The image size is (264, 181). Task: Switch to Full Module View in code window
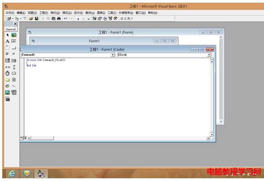pyautogui.click(x=25, y=138)
